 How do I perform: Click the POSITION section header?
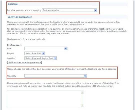(13, 4)
